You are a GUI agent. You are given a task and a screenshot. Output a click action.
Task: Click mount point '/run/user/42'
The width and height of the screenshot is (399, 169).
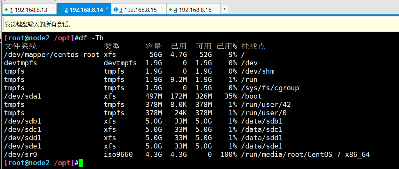pyautogui.click(x=266, y=105)
